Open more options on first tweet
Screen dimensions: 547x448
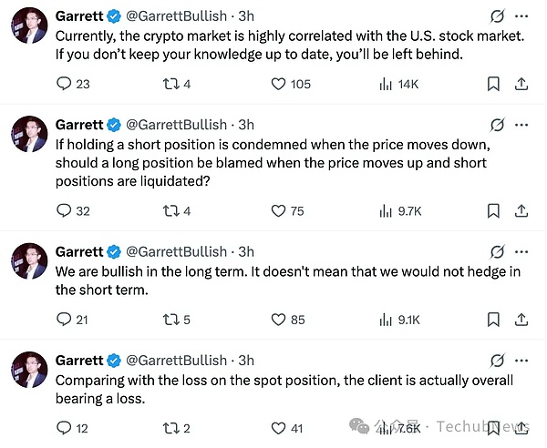coord(521,15)
